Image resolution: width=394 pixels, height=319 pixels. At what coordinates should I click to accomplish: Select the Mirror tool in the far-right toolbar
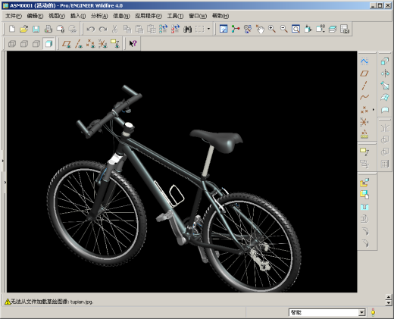coord(385,128)
